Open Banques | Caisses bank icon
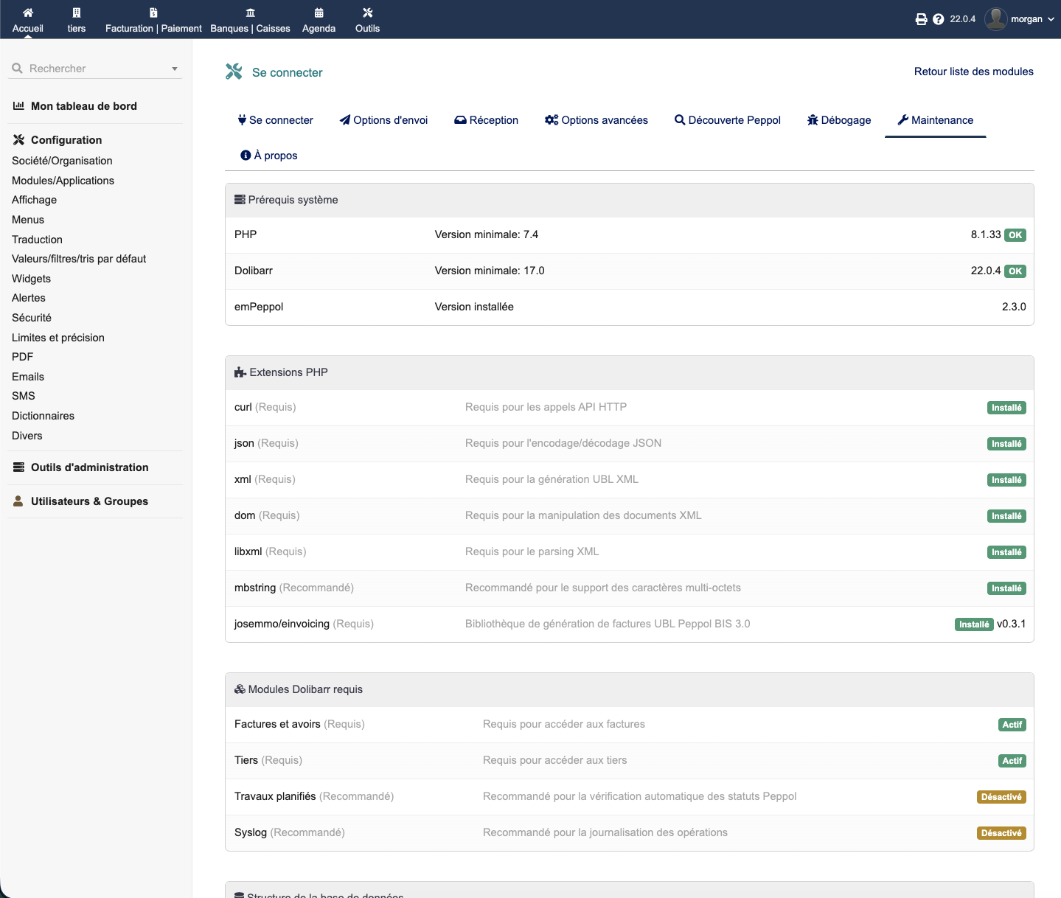Image resolution: width=1061 pixels, height=898 pixels. tap(251, 13)
